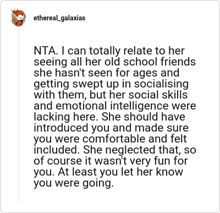Click the line 'with them, but her social skills'
Image resolution: width=220 pixels, height=213 pixels.
pos(111,95)
